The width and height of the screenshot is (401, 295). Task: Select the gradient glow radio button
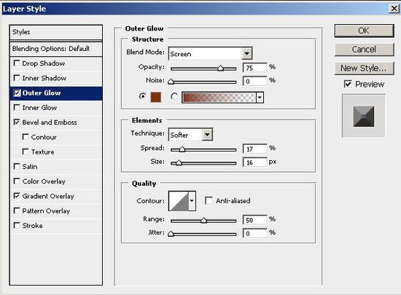[x=174, y=97]
